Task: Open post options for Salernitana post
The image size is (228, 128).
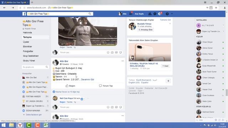Action: [123, 61]
